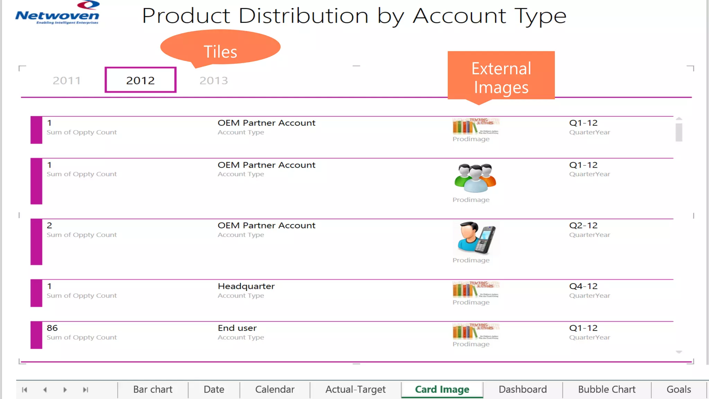This screenshot has height=399, width=709.
Task: Jump to last sheet navigation arrow
Action: [x=86, y=390]
